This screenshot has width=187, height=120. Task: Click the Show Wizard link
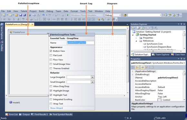pyautogui.click(x=56, y=108)
